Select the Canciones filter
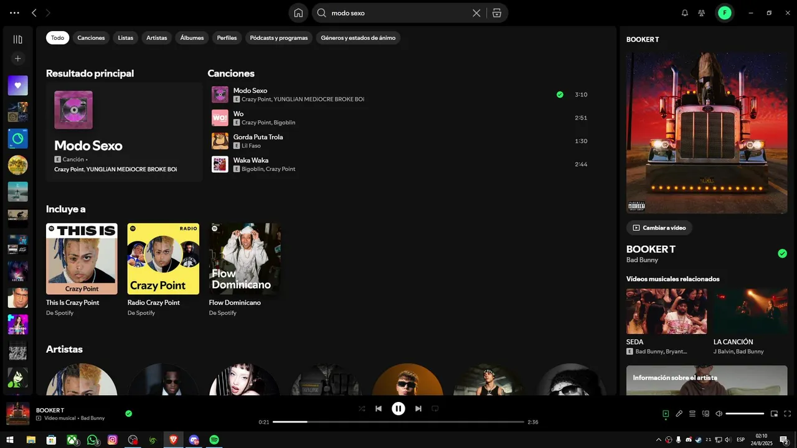 click(x=91, y=38)
